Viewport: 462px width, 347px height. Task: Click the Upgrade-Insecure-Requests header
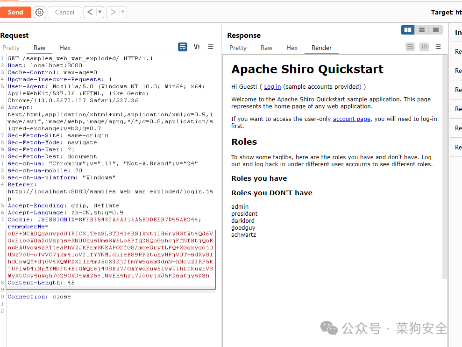tap(60, 79)
